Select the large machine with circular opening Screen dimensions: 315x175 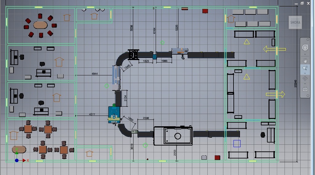pyautogui.click(x=173, y=135)
